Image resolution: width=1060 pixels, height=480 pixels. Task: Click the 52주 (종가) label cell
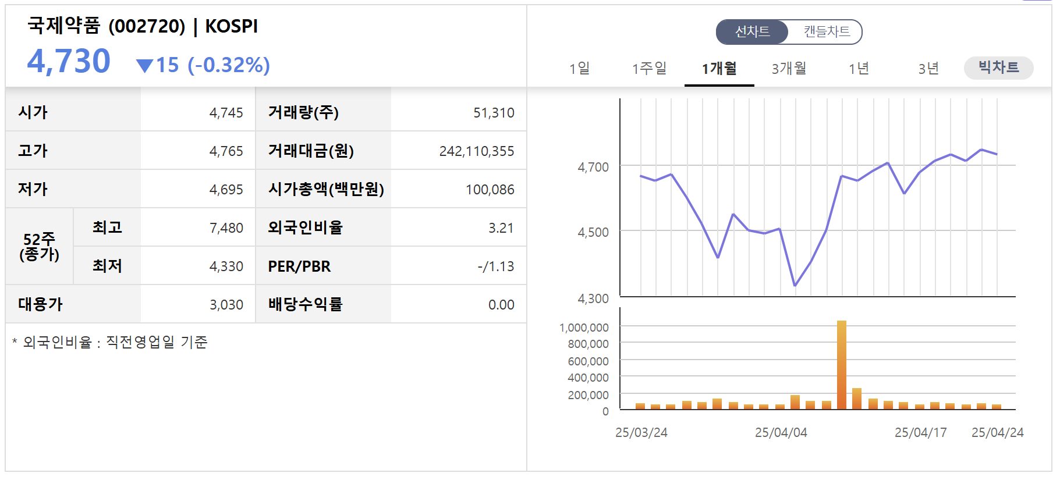point(40,246)
